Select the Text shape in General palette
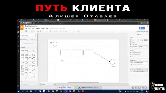The width and height of the screenshot is (166, 93). [x=30, y=51]
